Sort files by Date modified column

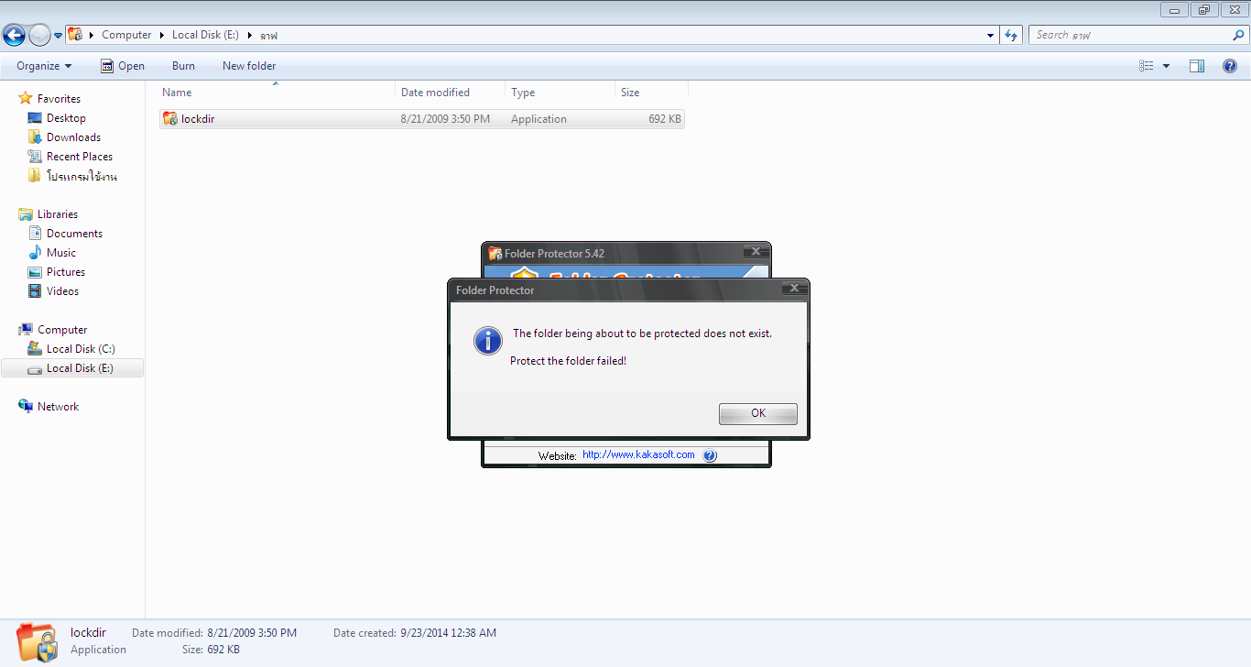coord(451,93)
